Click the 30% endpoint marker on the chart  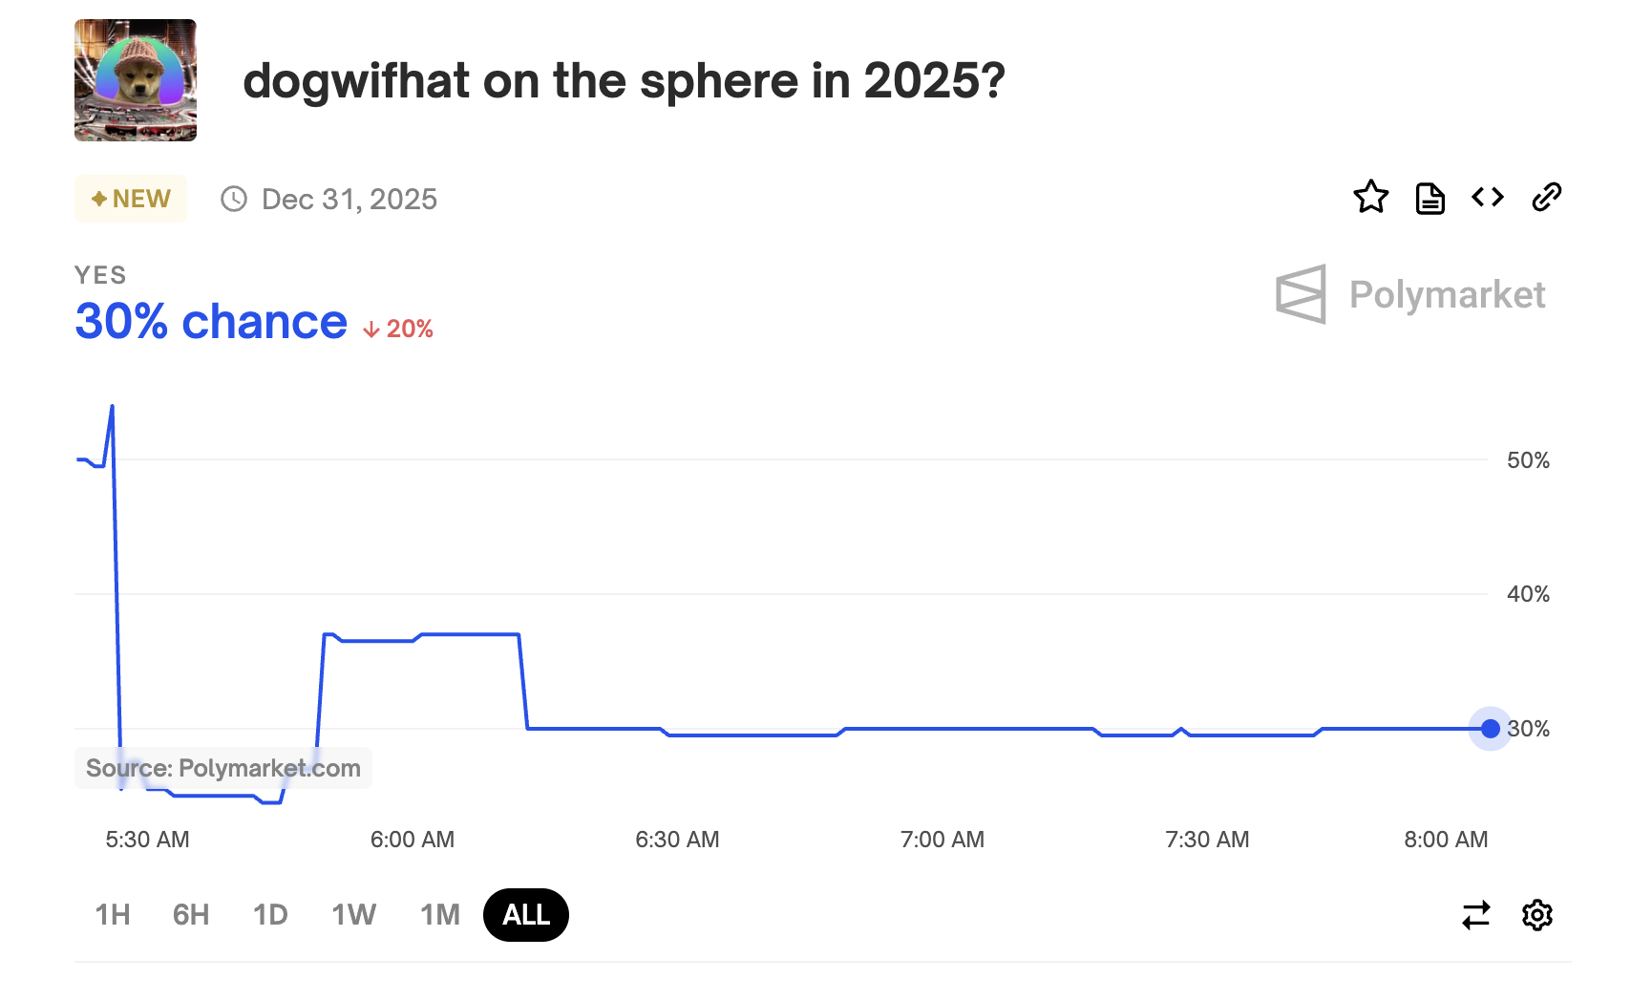pyautogui.click(x=1490, y=730)
